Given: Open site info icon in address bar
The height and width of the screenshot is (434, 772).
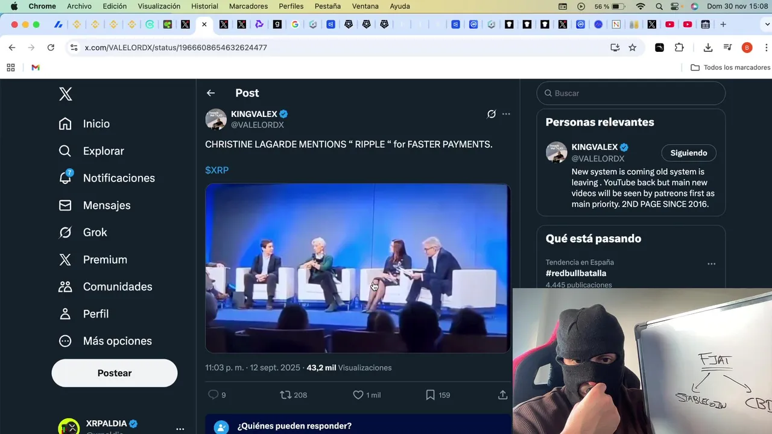Looking at the screenshot, I should click(x=74, y=48).
